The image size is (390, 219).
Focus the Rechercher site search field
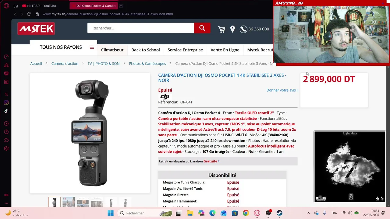point(141,28)
